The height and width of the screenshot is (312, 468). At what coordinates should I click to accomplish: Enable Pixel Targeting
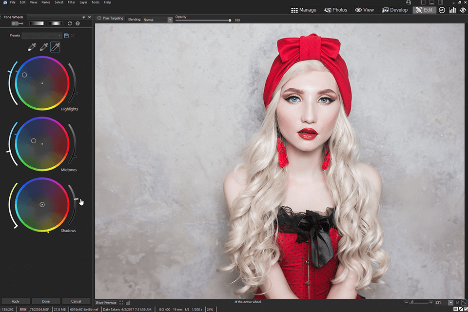click(110, 18)
